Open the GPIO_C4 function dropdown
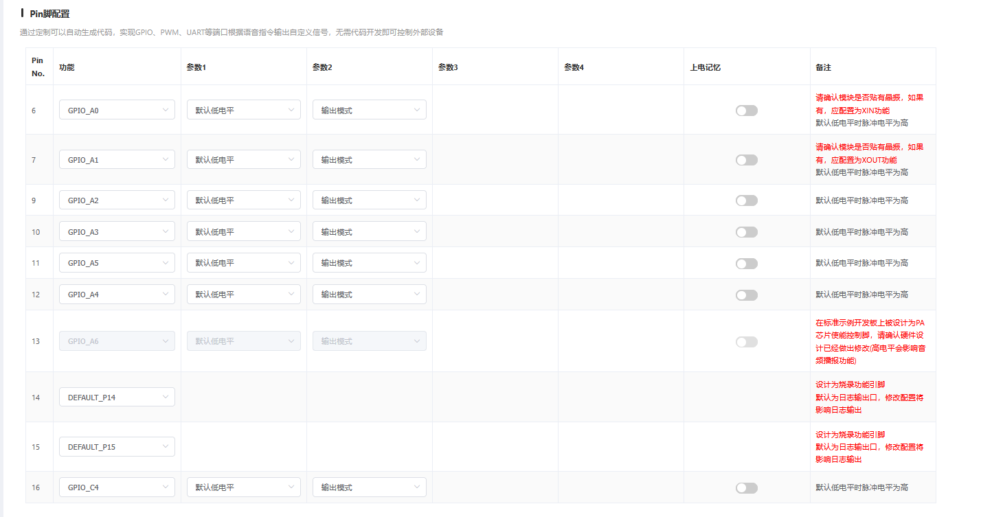 (117, 487)
